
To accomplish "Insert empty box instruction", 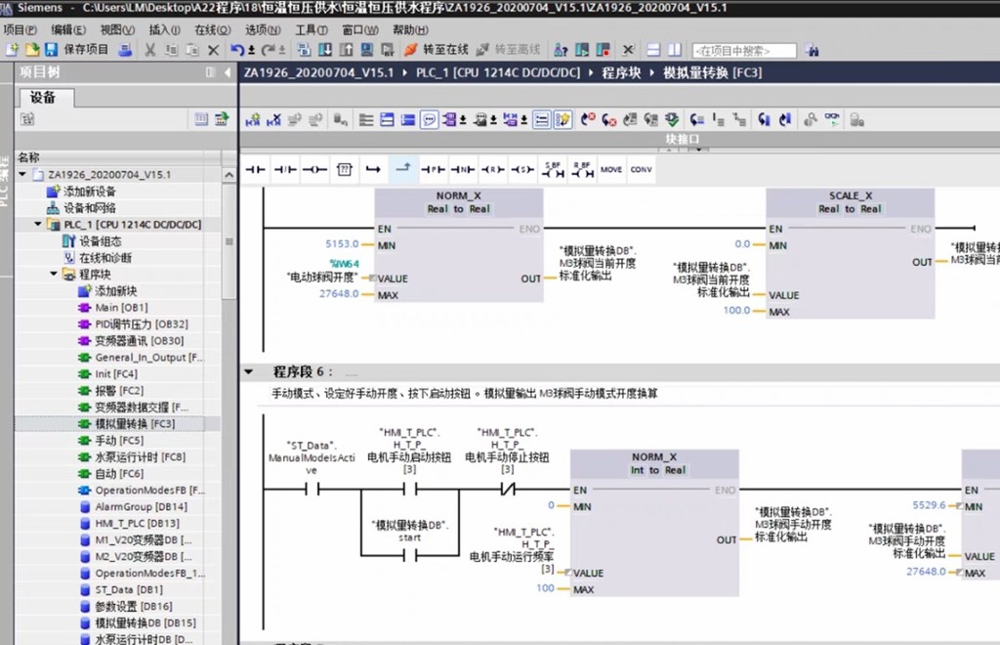I will click(345, 170).
